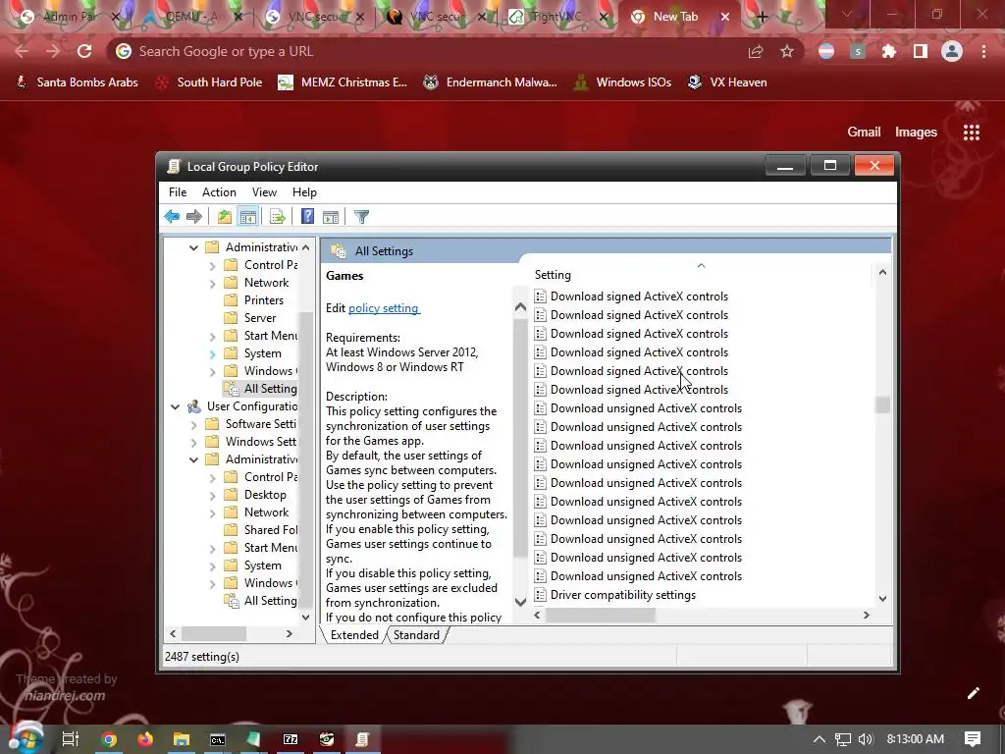Screen dimensions: 1005x754
Task: Sort by the Setting column header
Action: tap(553, 275)
